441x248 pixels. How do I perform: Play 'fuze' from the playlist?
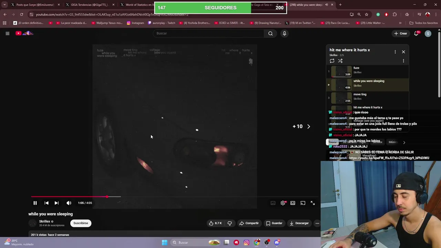pos(368,71)
